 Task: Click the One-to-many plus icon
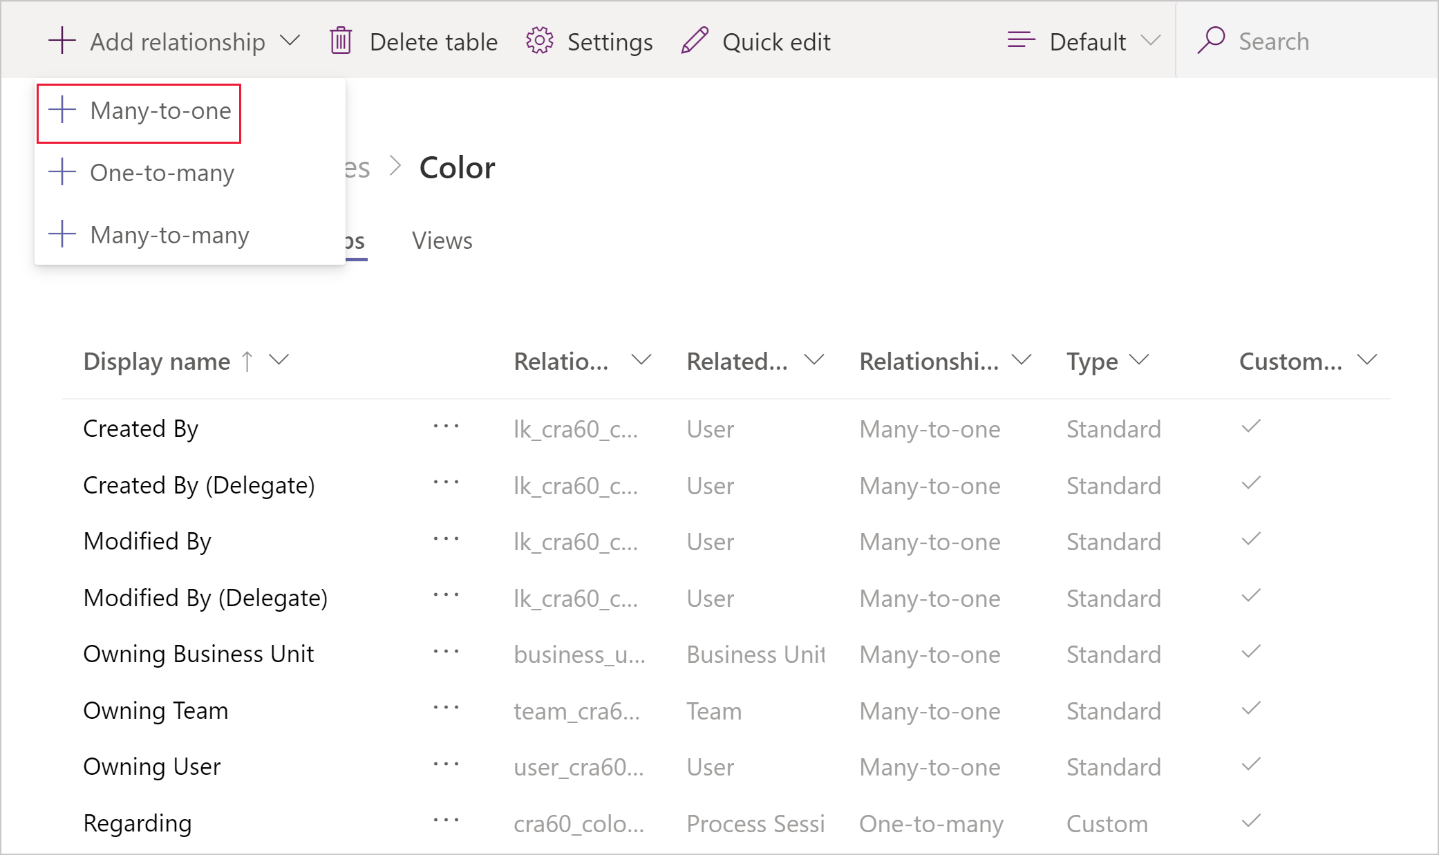point(63,172)
